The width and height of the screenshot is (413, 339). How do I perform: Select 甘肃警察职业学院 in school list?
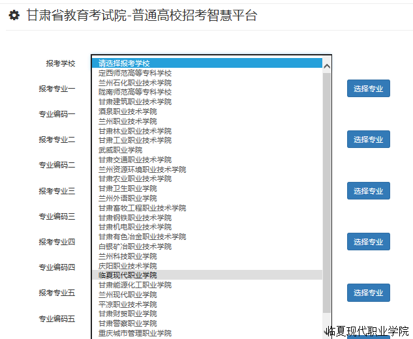207,323
